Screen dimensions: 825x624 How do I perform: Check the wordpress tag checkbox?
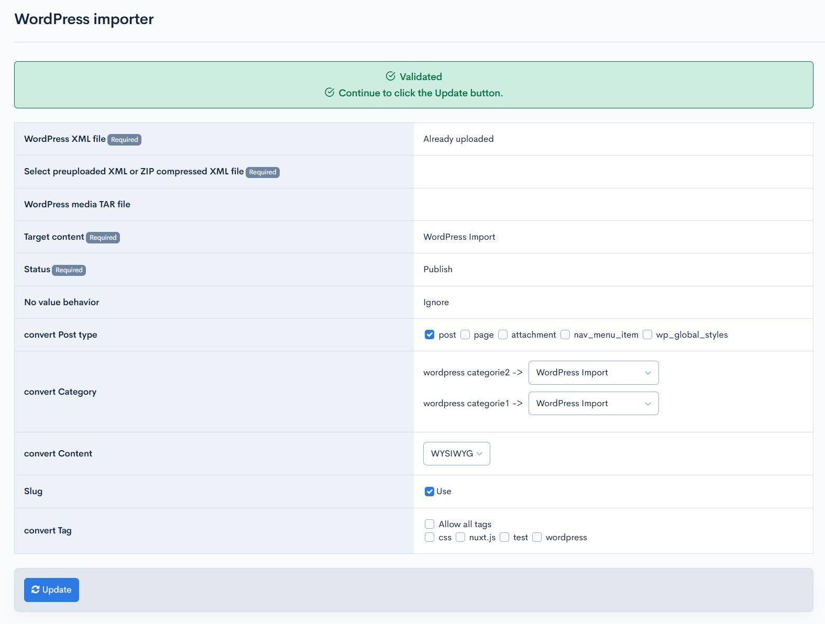(x=537, y=537)
